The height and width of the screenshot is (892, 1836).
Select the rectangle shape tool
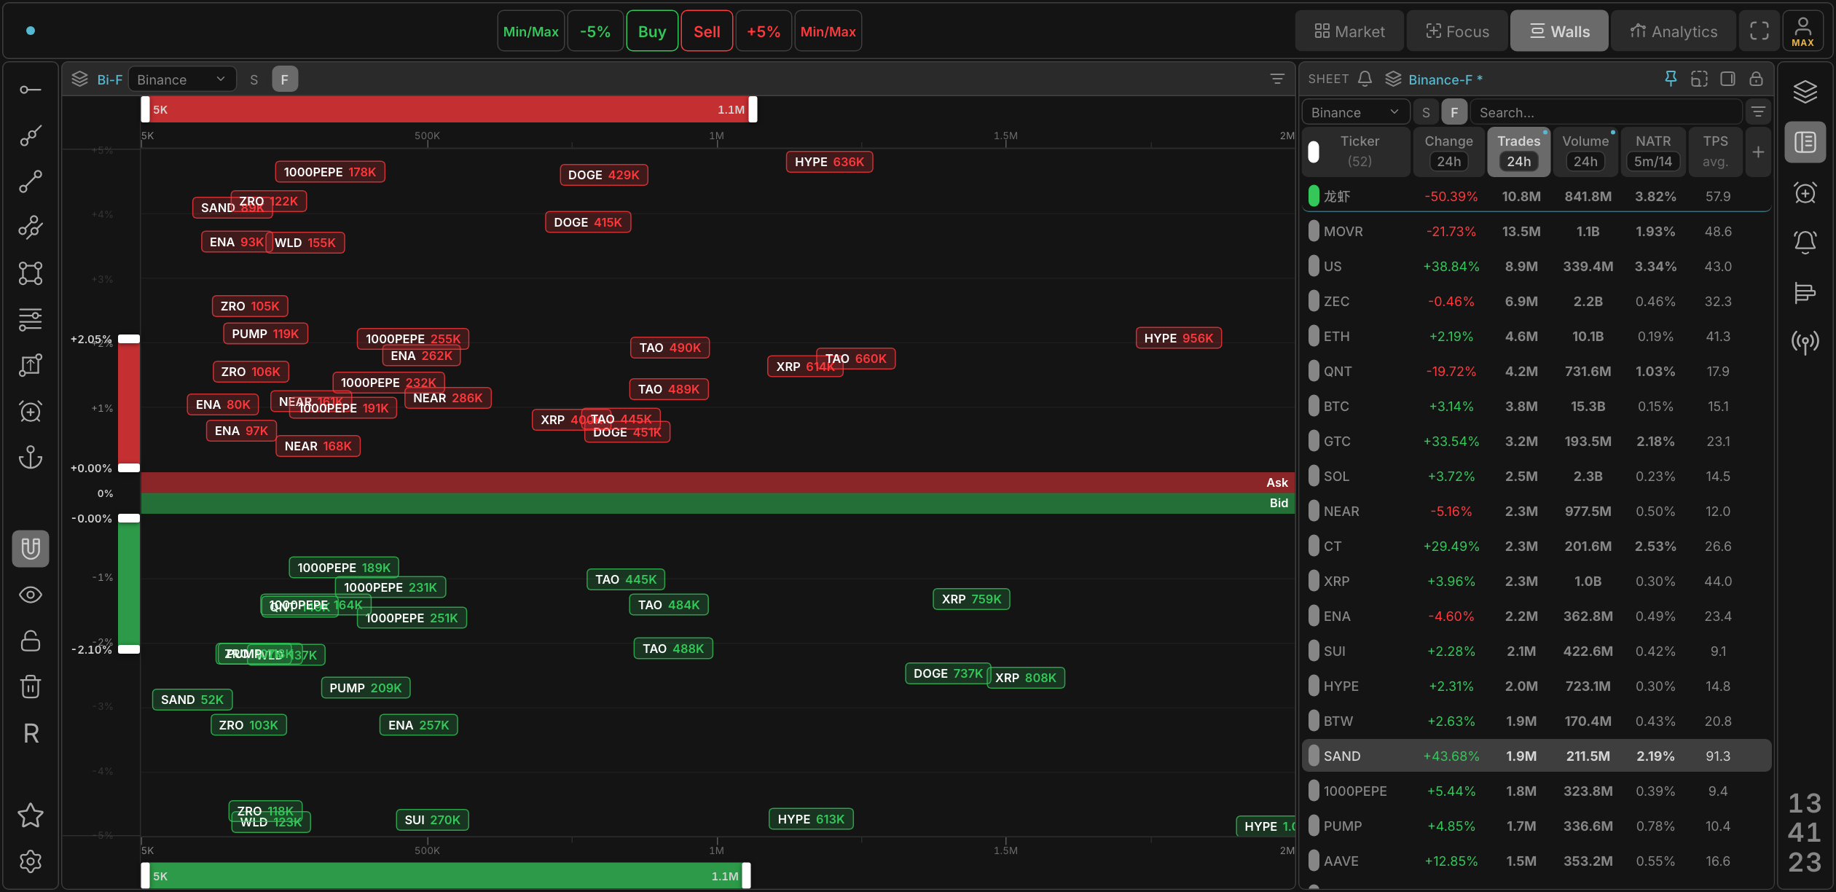[x=30, y=273]
